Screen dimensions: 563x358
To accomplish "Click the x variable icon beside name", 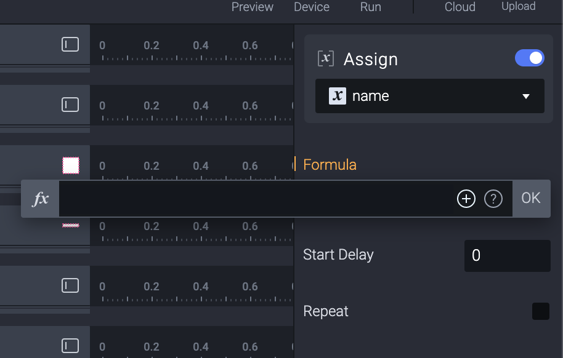I will 338,96.
